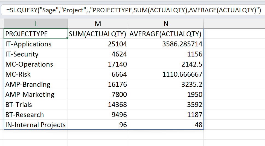
Task: Click the cell with average 3586.285714
Action: pos(166,44)
